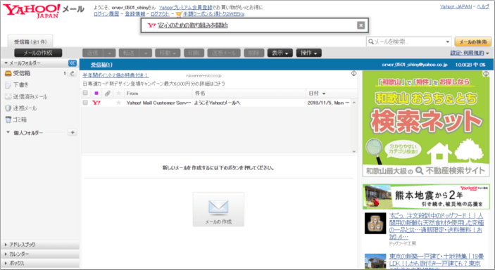Close the 安心のための取り組み notification banner
The width and height of the screenshot is (495, 270).
(x=361, y=25)
